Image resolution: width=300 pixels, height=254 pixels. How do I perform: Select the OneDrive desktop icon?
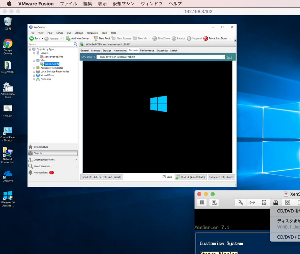point(8,177)
